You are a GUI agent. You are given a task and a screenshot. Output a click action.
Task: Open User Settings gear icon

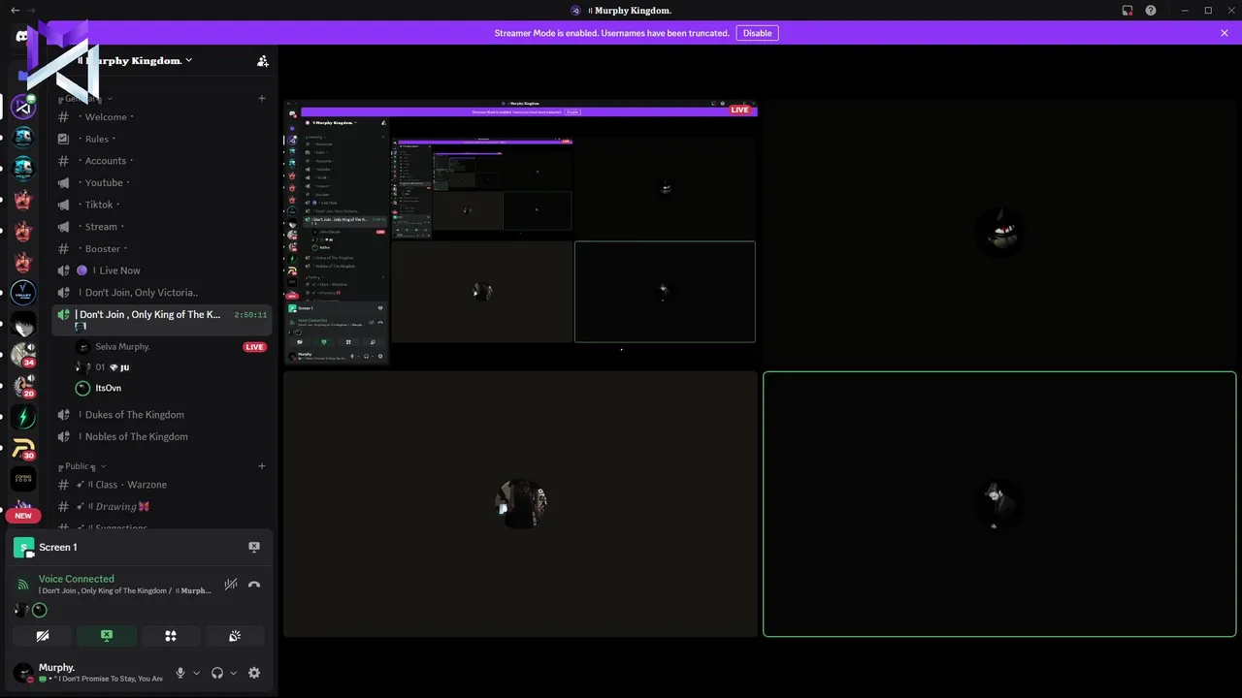(x=254, y=673)
